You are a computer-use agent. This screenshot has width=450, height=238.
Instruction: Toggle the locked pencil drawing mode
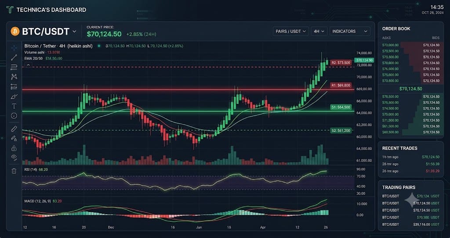coord(14,138)
